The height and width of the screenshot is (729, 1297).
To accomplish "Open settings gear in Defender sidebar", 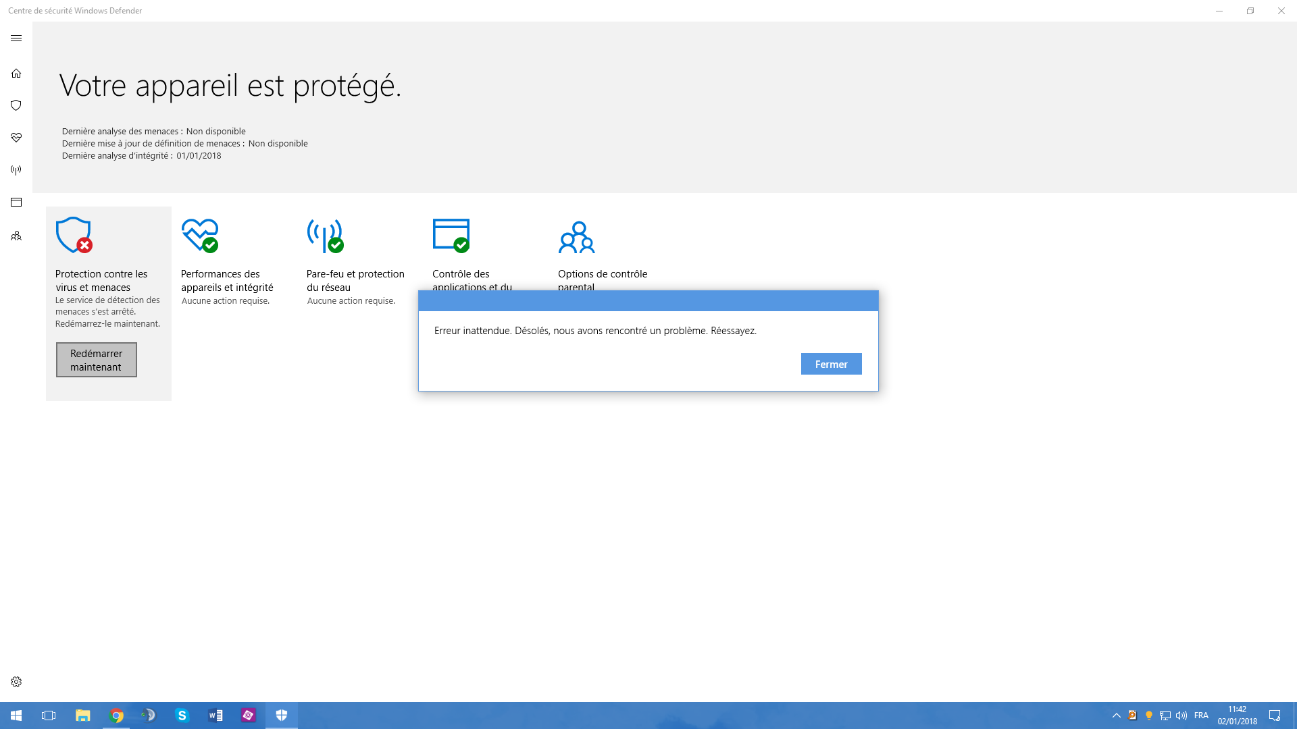I will point(16,682).
